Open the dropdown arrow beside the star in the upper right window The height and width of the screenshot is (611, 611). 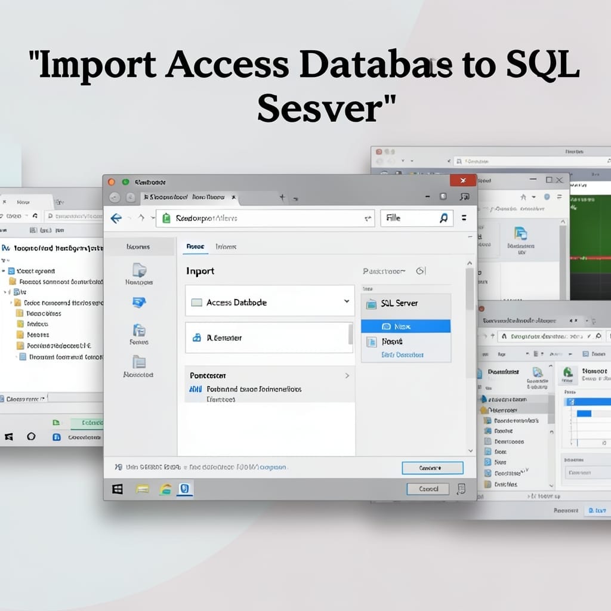534,197
